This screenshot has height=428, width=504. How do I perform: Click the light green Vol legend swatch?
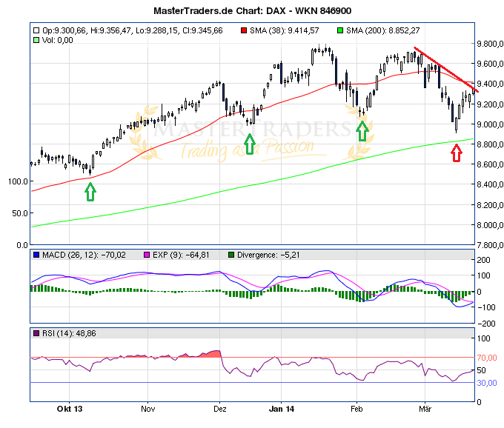[x=36, y=40]
